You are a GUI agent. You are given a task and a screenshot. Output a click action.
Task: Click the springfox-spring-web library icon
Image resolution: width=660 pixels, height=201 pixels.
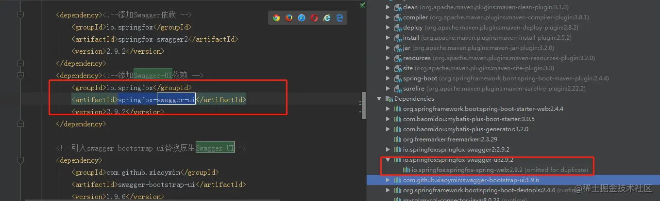[x=406, y=170]
